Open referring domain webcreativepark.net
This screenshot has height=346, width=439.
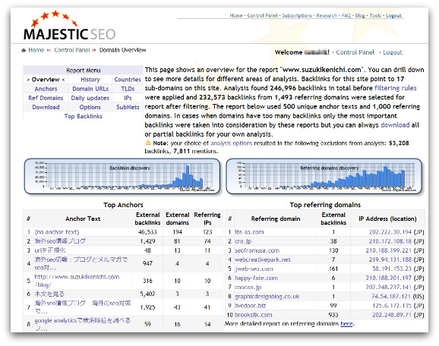[x=263, y=259]
